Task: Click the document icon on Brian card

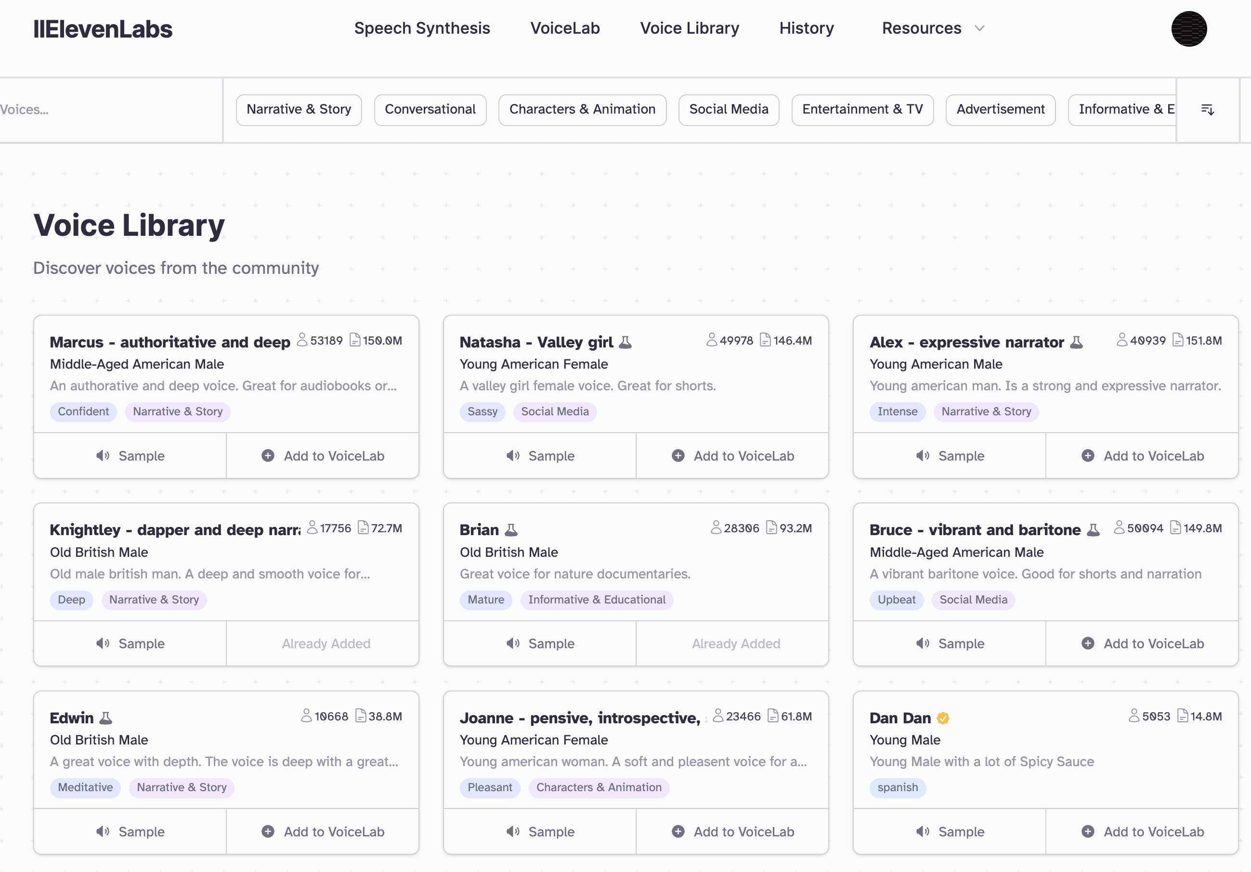Action: [771, 528]
